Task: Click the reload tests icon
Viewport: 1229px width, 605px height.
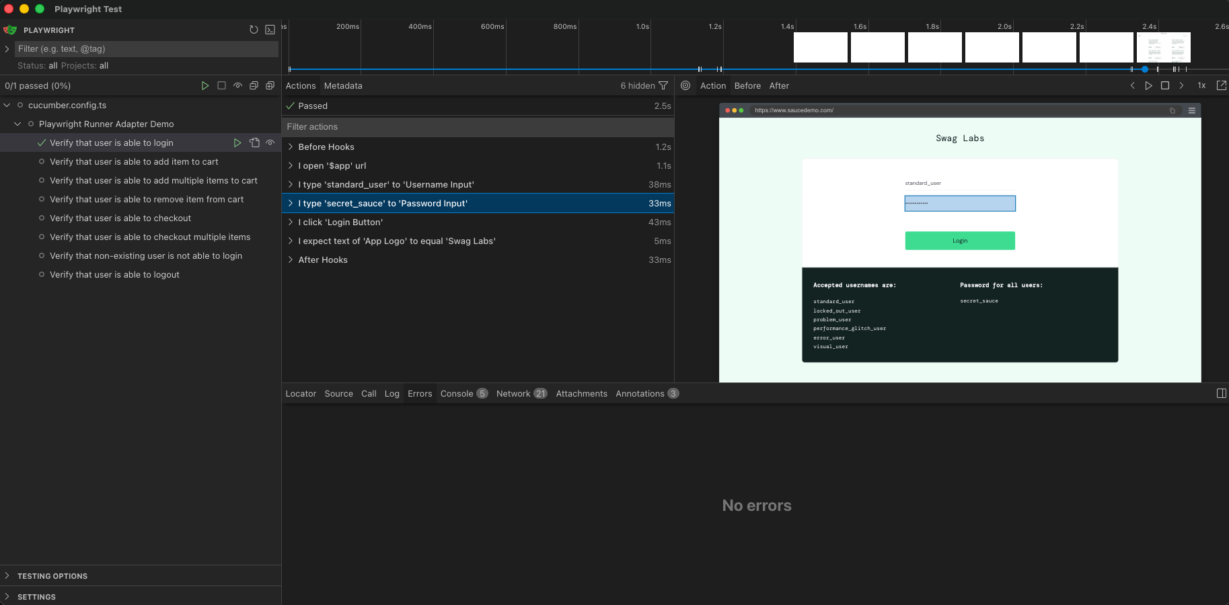Action: point(254,30)
